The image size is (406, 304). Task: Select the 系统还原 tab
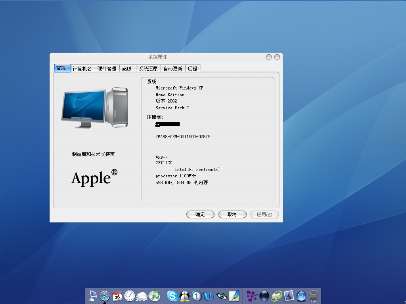click(148, 68)
